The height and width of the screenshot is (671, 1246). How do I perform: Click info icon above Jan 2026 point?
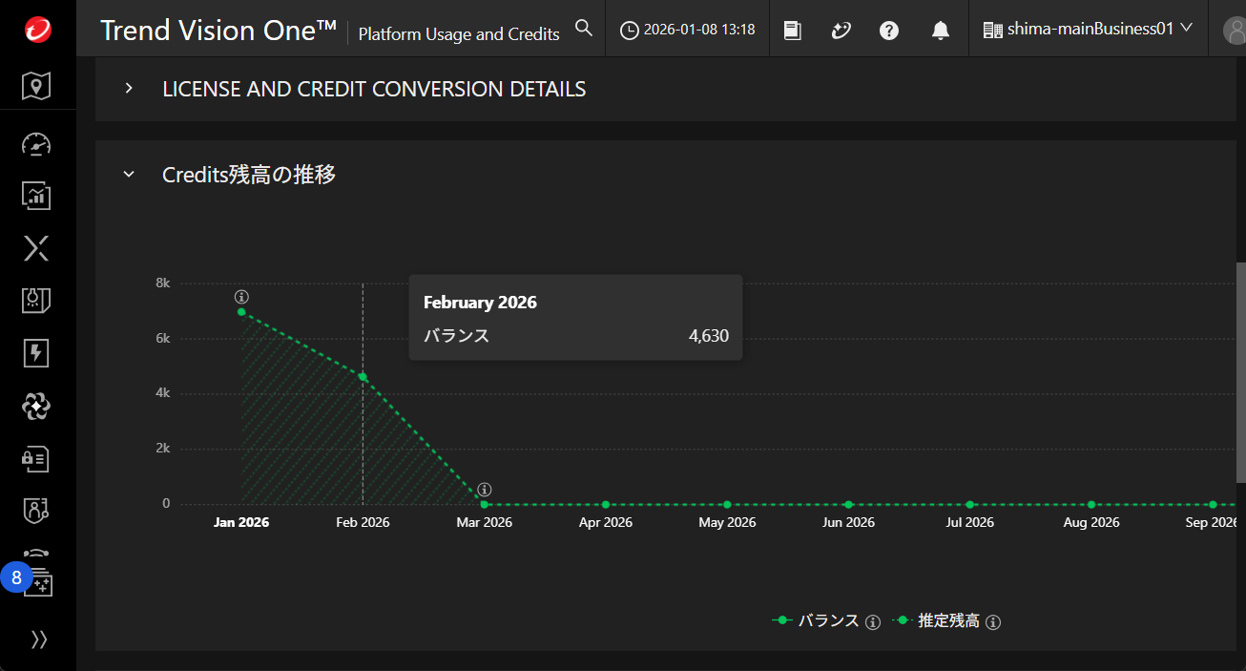tap(242, 297)
